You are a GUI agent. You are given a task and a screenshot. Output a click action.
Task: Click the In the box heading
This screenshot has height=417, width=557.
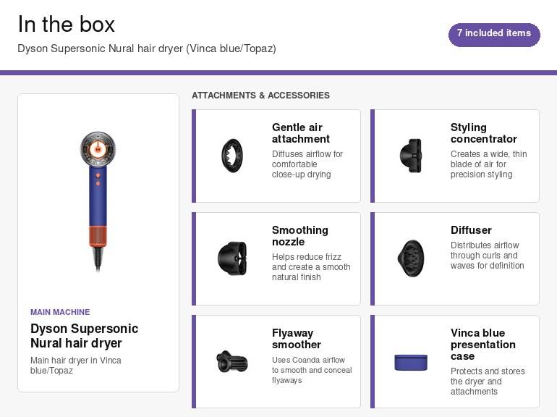[x=66, y=24]
